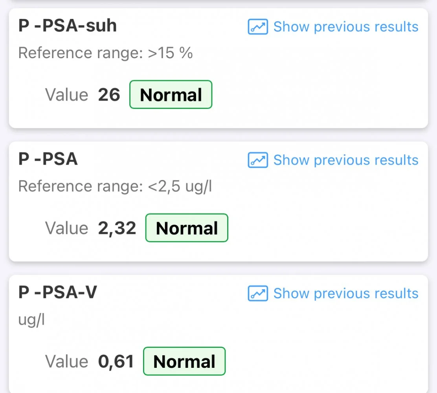This screenshot has width=437, height=393.
Task: Select the result value 2,32
Action: tap(117, 228)
